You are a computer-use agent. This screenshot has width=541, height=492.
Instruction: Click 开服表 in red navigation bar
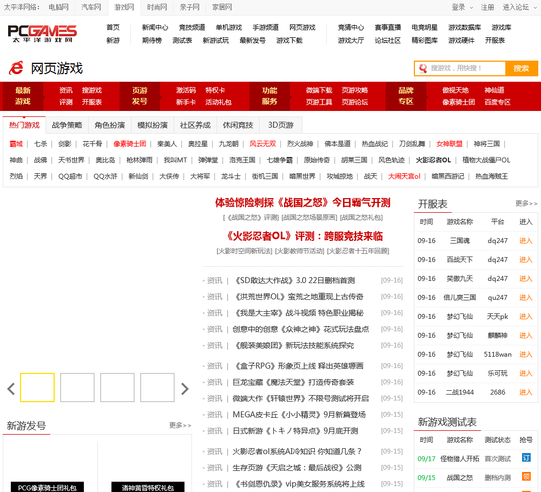click(92, 102)
